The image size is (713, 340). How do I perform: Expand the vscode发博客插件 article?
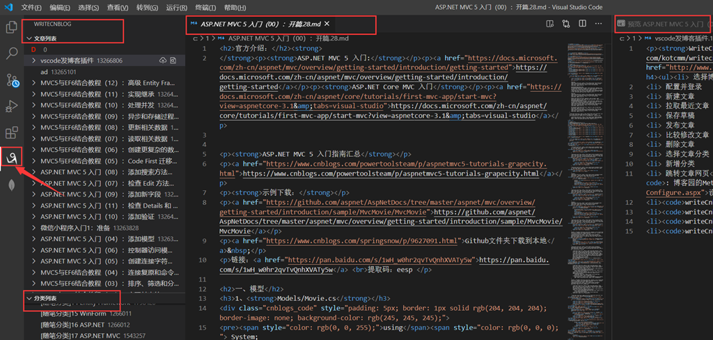click(33, 61)
